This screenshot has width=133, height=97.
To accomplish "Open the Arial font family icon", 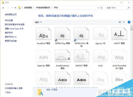I will point(100,56).
